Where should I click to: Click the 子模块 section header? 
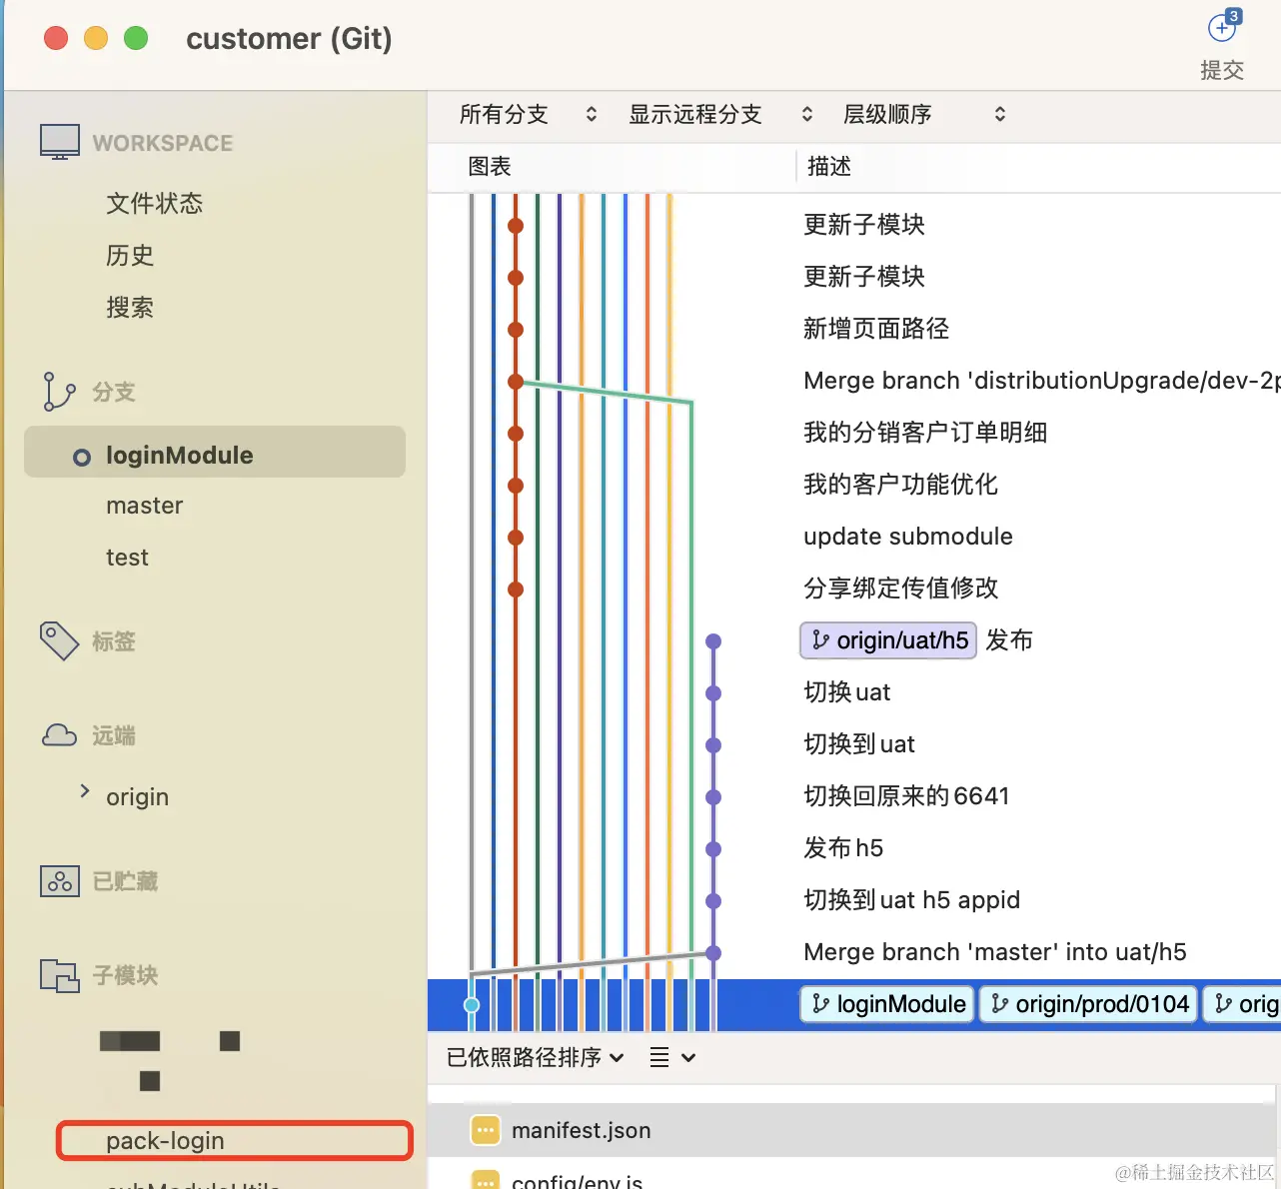125,975
